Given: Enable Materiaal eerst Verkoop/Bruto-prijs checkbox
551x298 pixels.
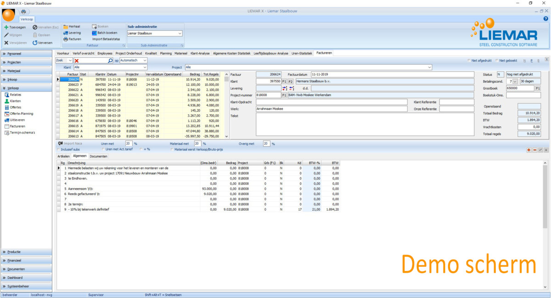Looking at the screenshot, I should click(x=172, y=149).
